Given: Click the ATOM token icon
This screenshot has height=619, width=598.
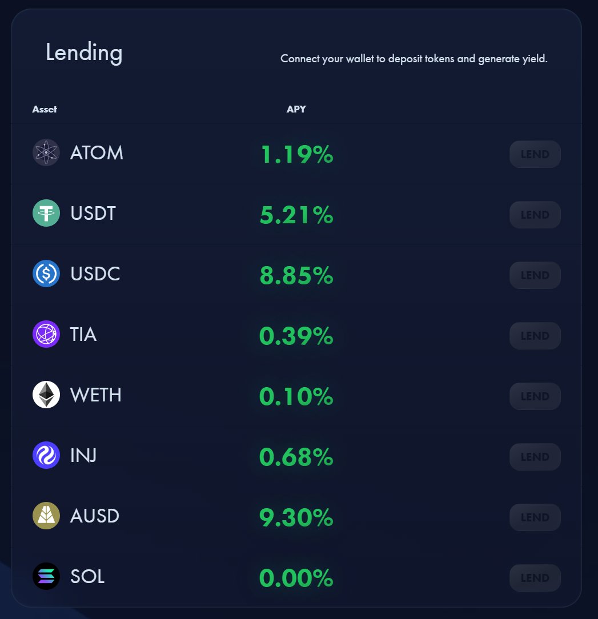Looking at the screenshot, I should coord(46,152).
